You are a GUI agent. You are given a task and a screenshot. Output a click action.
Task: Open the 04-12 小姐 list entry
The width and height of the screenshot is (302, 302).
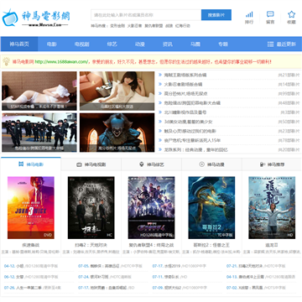(x=31, y=266)
